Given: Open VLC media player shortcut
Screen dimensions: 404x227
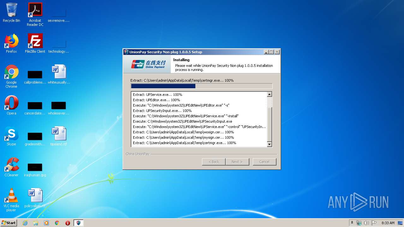Looking at the screenshot, I should click(x=11, y=200).
